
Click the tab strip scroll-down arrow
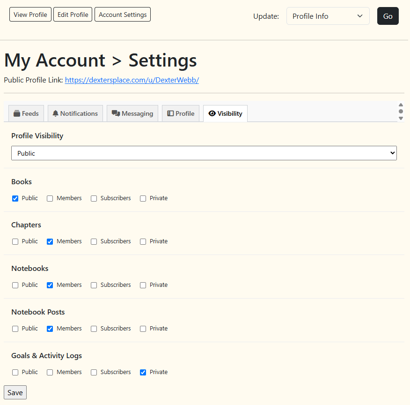coord(401,118)
